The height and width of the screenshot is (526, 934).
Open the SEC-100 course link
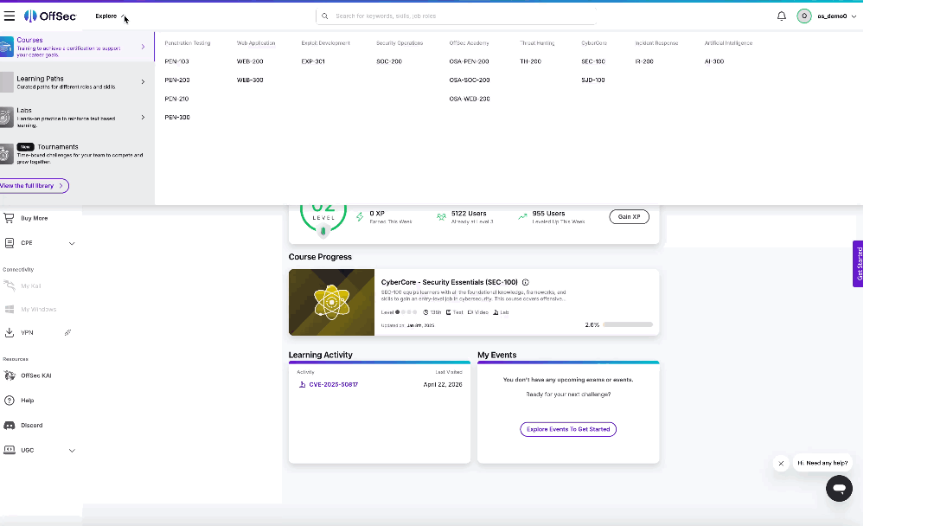pos(593,61)
